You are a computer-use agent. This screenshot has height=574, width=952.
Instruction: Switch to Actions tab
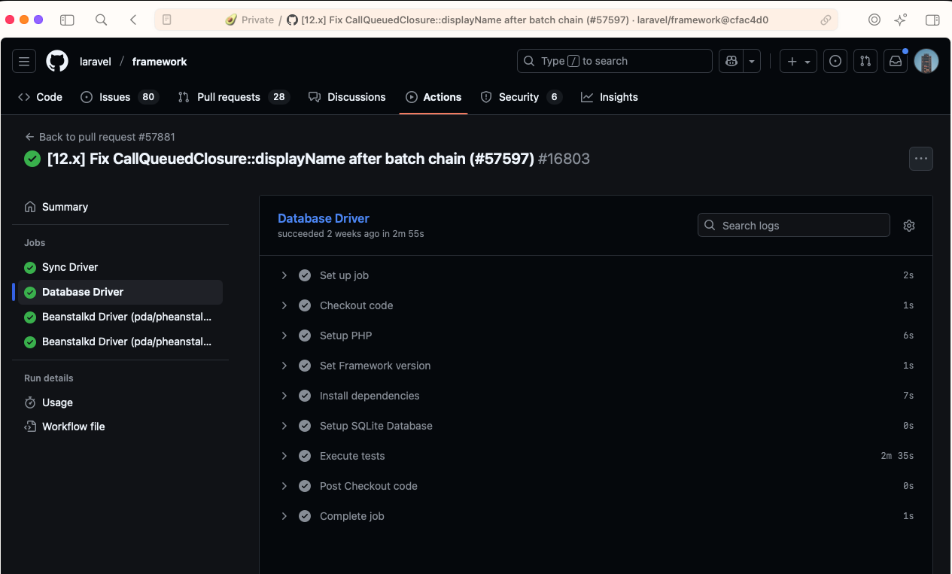(433, 97)
